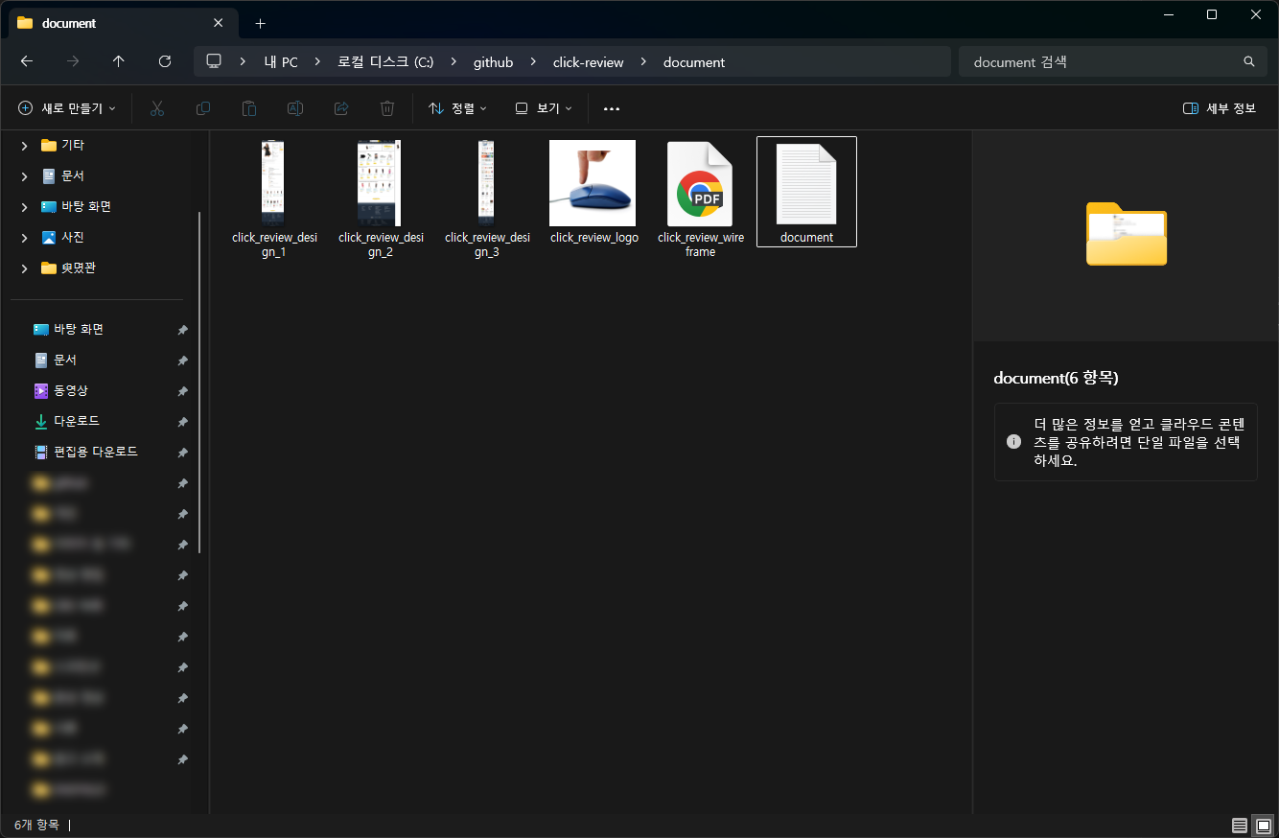This screenshot has height=838, width=1279.
Task: Open the 정렬 sort dropdown
Action: [457, 108]
